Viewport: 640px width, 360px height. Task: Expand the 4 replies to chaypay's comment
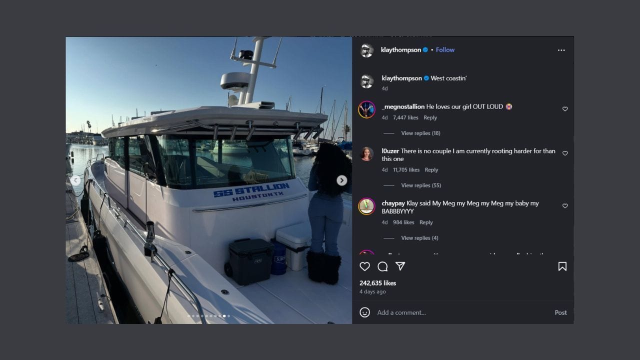tap(419, 237)
